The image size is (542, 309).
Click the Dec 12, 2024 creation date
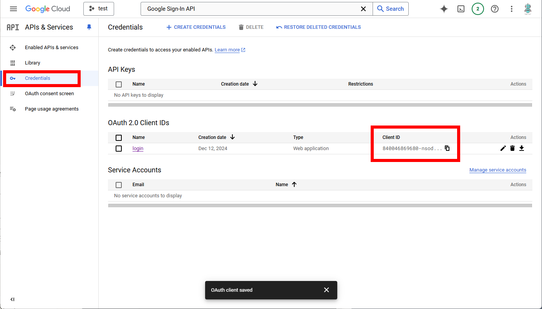213,148
